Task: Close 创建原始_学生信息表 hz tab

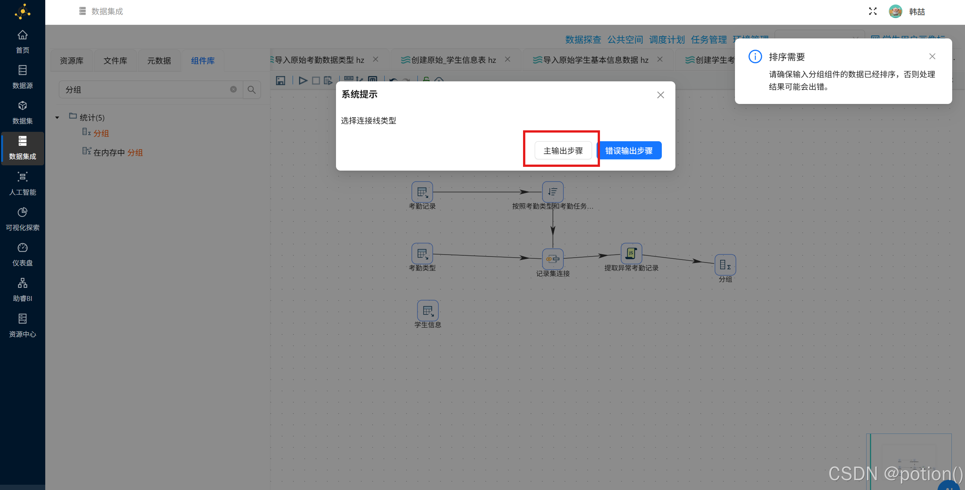Action: [x=508, y=59]
